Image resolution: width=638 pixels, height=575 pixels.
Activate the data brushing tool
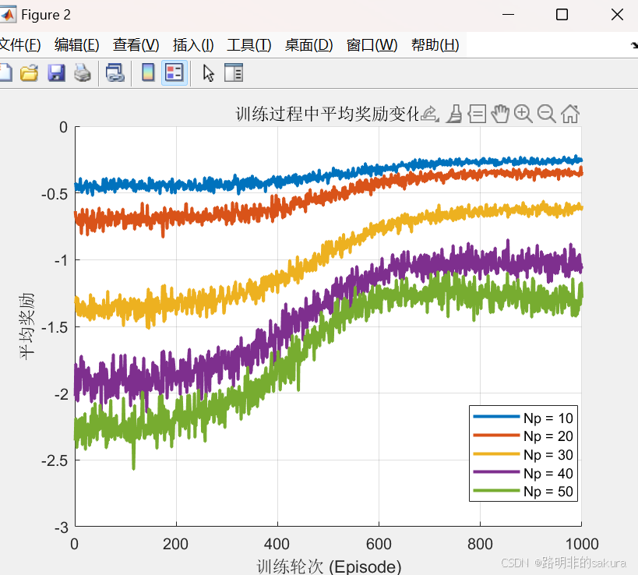coord(454,114)
